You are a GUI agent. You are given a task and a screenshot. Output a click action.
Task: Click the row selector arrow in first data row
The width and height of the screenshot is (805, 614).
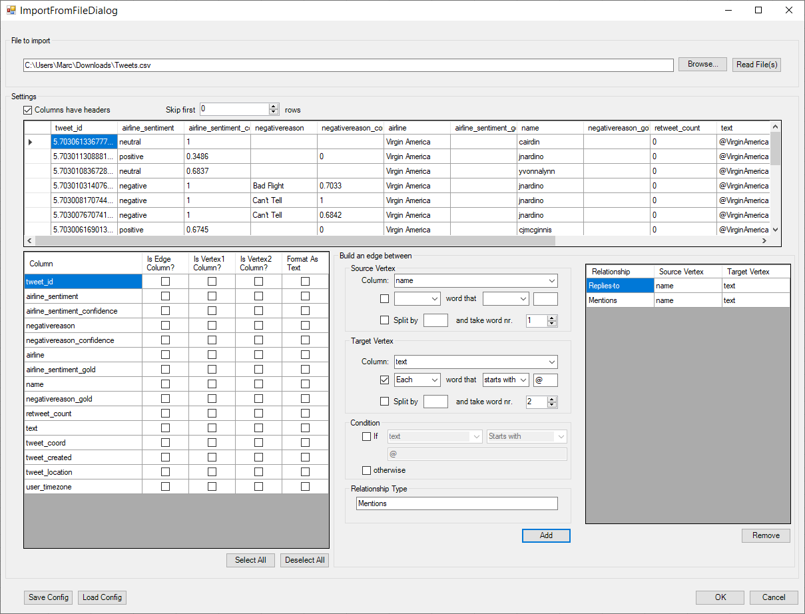tap(30, 142)
